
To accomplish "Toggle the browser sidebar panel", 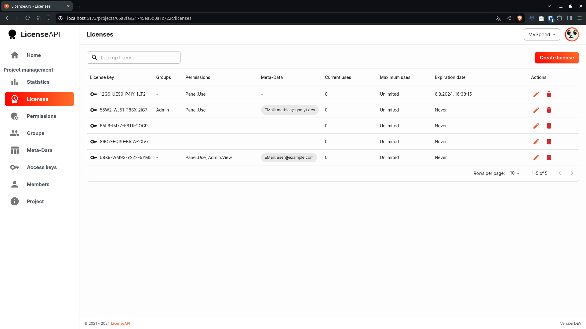I will tap(570, 18).
